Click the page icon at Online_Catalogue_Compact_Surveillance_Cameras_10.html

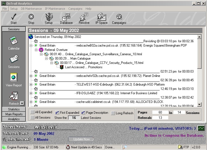pyautogui.click(x=46, y=54)
